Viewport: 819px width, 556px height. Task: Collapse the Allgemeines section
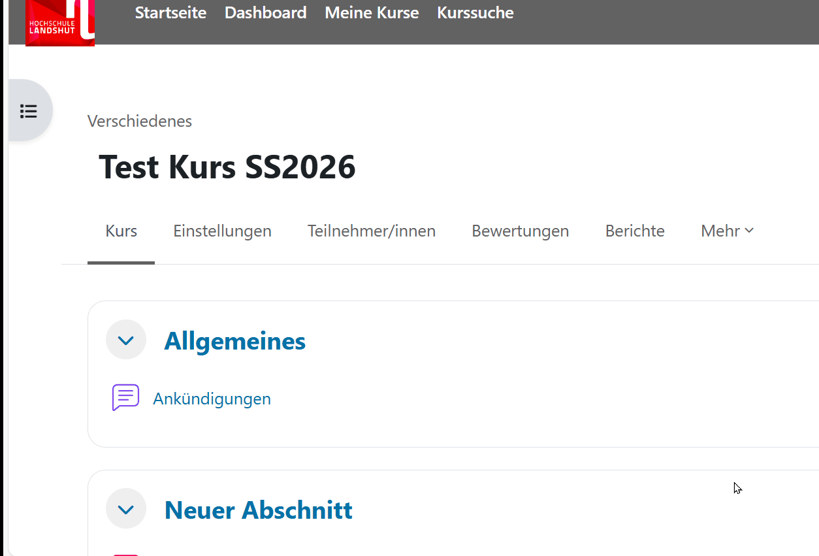126,340
